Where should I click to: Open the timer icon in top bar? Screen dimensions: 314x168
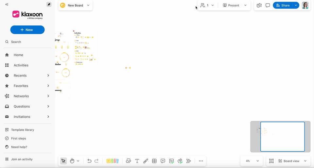(259, 6)
